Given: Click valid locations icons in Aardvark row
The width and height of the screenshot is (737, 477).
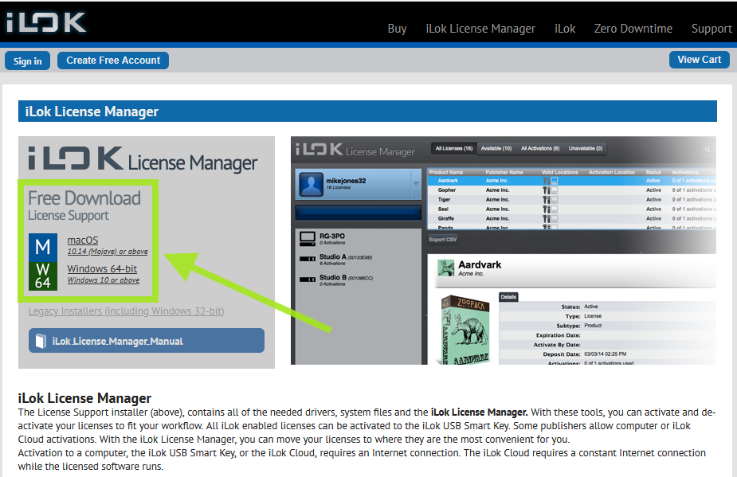Looking at the screenshot, I should coord(550,181).
